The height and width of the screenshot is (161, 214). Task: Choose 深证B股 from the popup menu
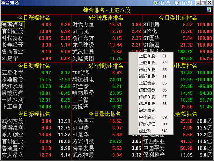[151, 77]
